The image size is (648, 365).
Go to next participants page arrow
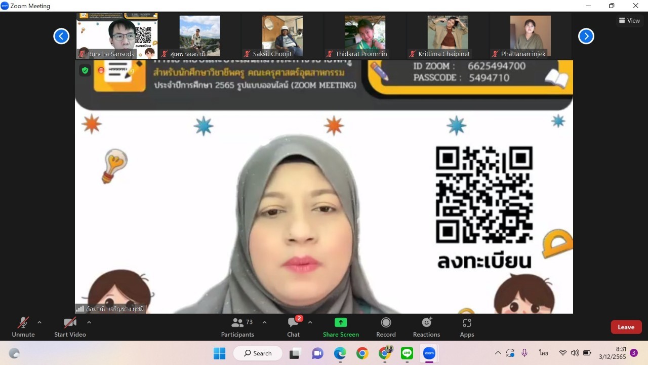coord(586,36)
